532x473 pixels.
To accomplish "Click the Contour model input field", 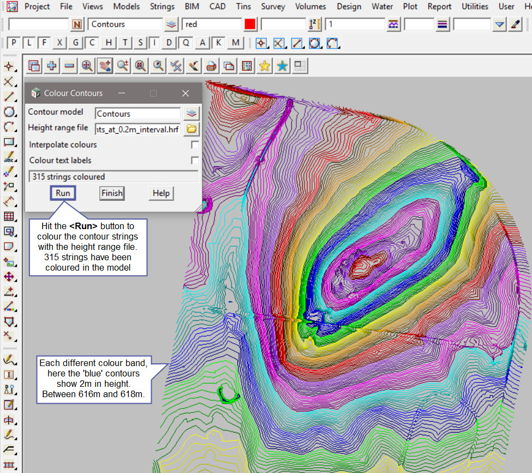I will pos(138,113).
